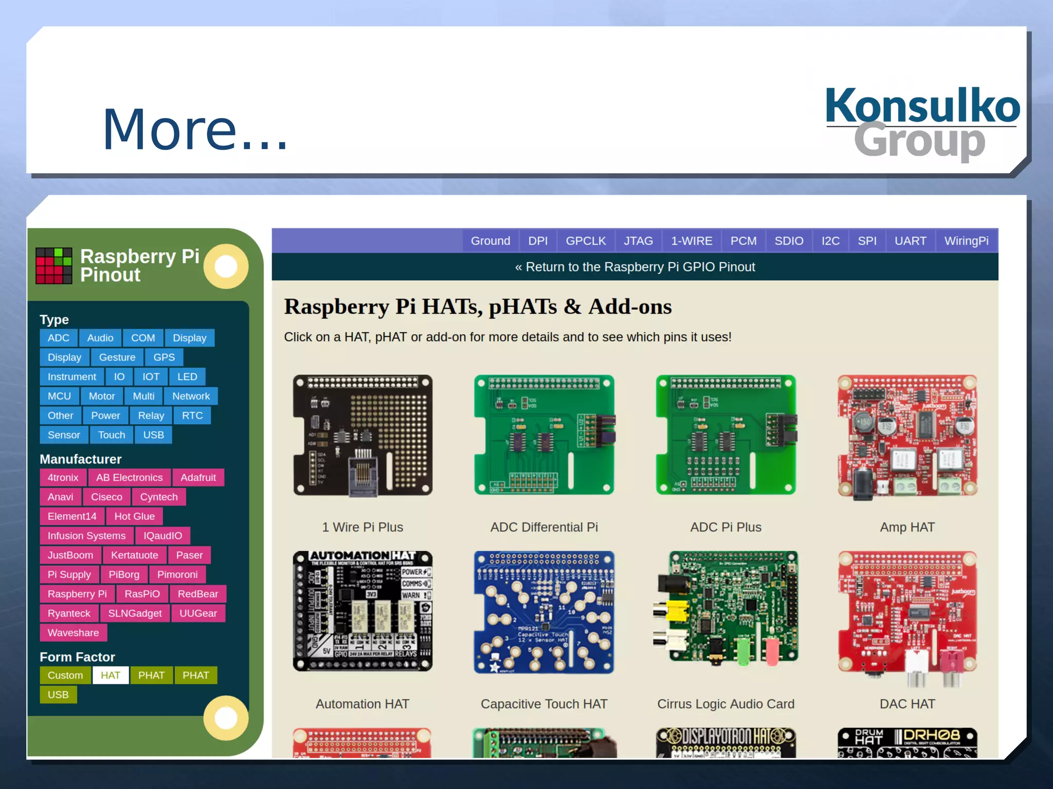Filter by Audio type

click(100, 338)
